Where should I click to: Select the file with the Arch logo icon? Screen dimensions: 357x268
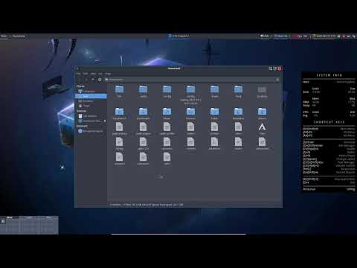[262, 129]
